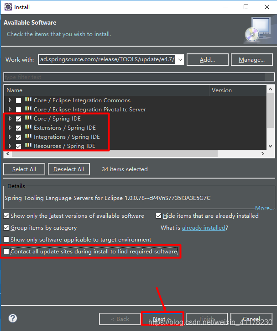Click icon beside Eclipse Integration Pivotal tc Server

pyautogui.click(x=28, y=109)
